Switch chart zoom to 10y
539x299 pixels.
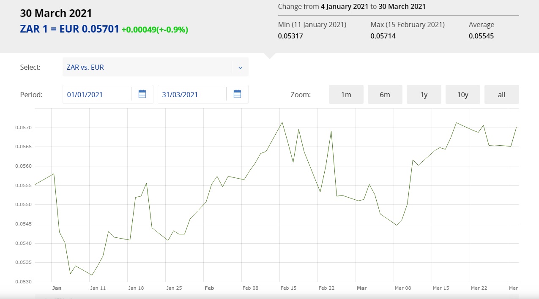click(462, 95)
